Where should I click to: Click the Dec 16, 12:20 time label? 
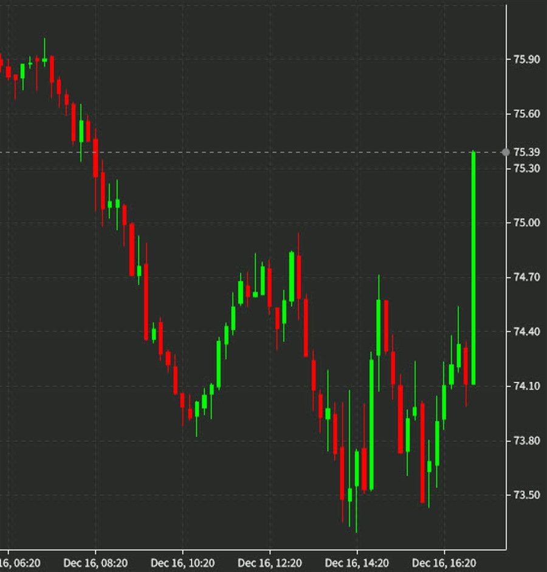270,563
